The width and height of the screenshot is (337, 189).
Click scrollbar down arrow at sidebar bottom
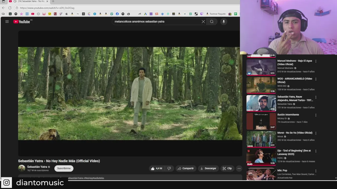click(x=336, y=178)
